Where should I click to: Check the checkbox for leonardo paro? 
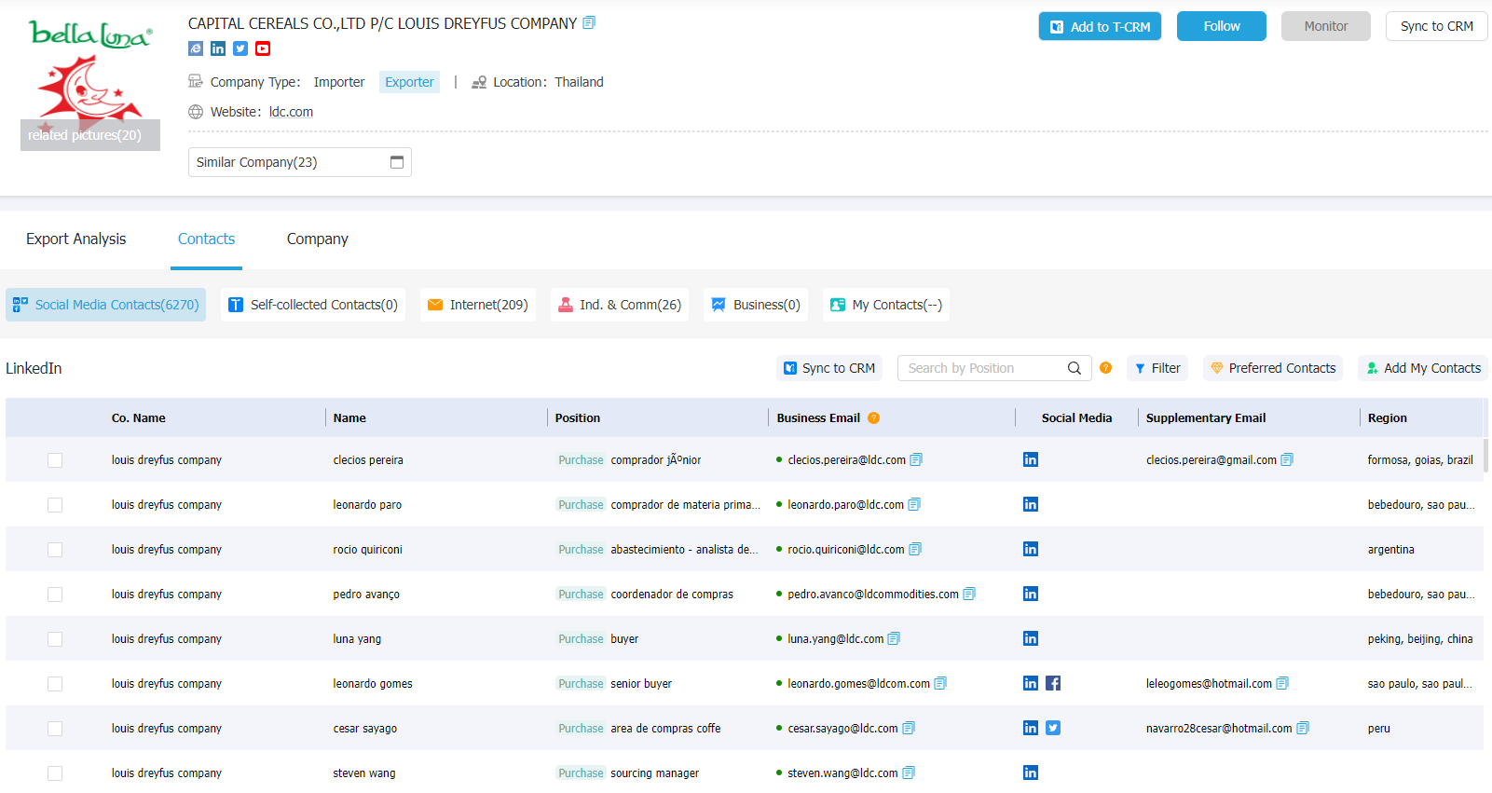(55, 505)
